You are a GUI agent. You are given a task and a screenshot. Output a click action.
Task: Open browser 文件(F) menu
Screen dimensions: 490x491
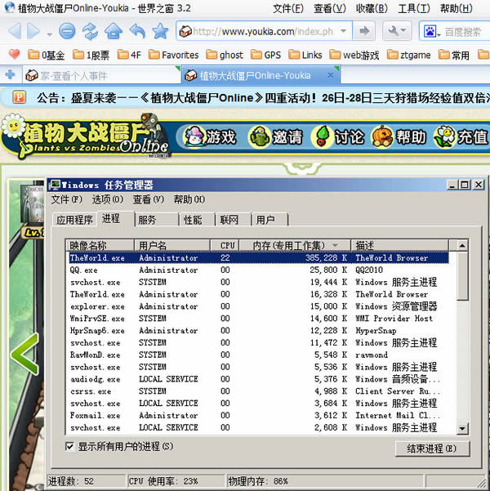click(288, 8)
